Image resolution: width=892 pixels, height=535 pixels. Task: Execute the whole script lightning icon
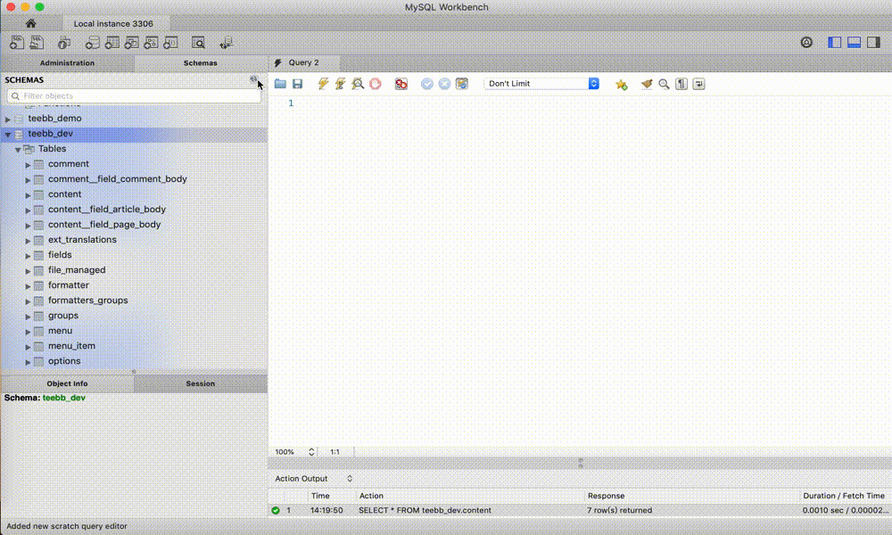tap(323, 84)
